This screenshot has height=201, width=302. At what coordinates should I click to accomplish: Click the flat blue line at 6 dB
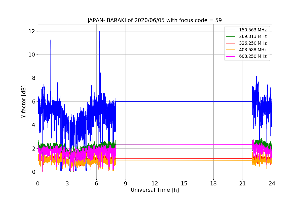click(x=184, y=101)
